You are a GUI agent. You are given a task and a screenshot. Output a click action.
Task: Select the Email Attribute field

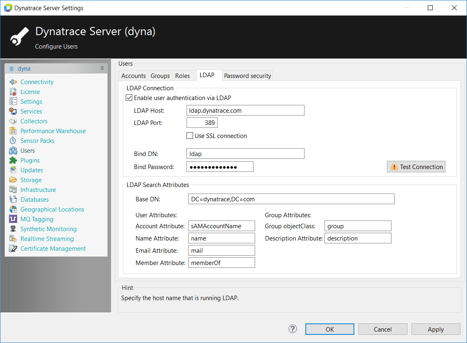[222, 250]
